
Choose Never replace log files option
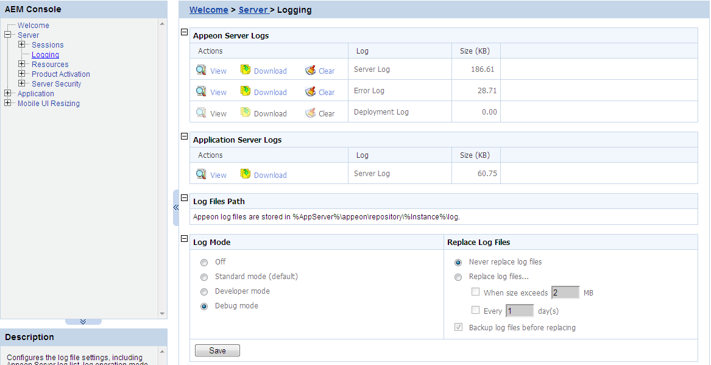pyautogui.click(x=458, y=263)
